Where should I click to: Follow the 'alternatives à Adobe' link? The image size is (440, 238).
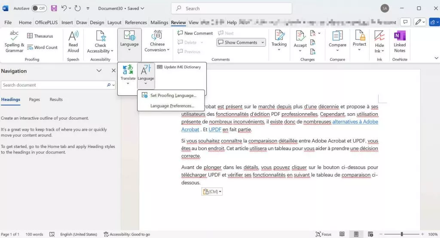[x=355, y=122]
